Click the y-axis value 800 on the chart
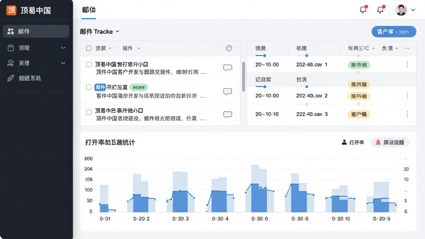 click(x=88, y=159)
